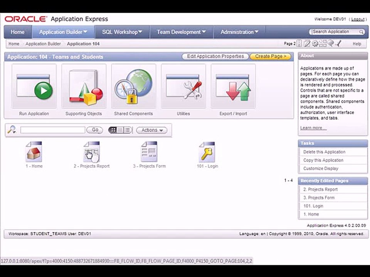Click the page components grid icon in breadcrumb bar

tap(323, 43)
